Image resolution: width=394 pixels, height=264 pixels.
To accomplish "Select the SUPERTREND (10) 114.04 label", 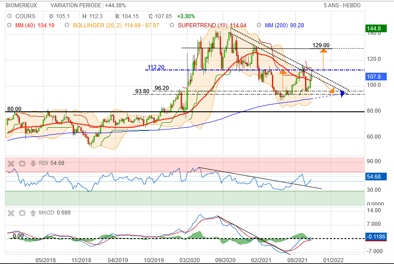I will point(212,25).
